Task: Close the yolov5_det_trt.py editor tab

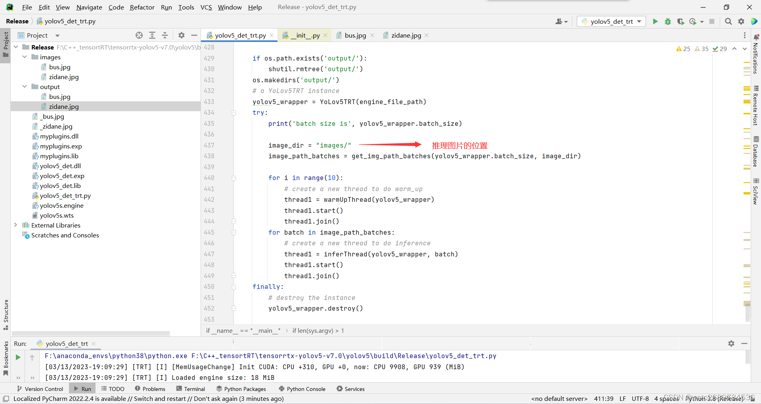Action: pos(272,35)
